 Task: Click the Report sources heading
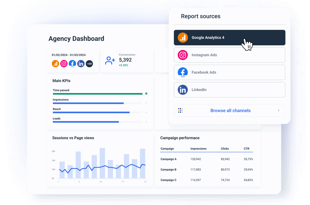[x=201, y=16]
